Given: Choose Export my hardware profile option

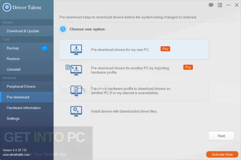Looking at the screenshot, I should coord(134,91).
